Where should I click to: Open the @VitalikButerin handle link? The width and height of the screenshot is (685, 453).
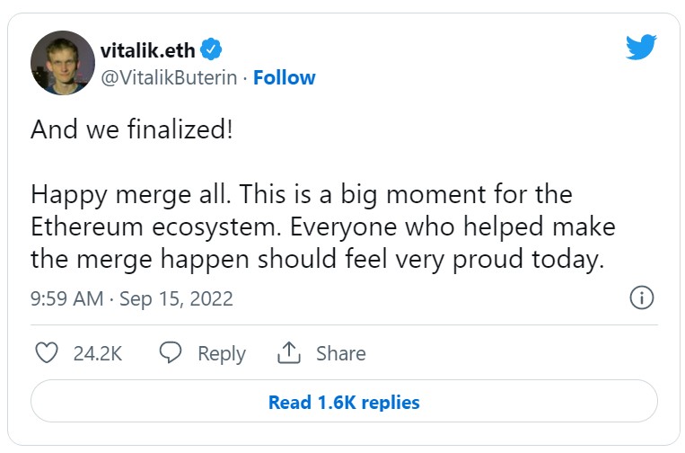point(170,77)
